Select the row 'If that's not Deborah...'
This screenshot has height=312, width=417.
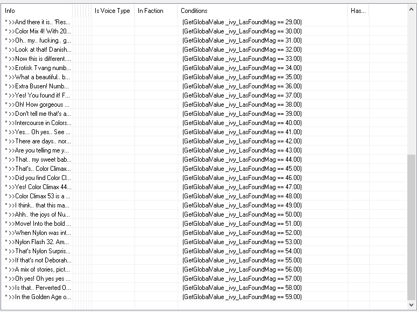tap(204, 260)
